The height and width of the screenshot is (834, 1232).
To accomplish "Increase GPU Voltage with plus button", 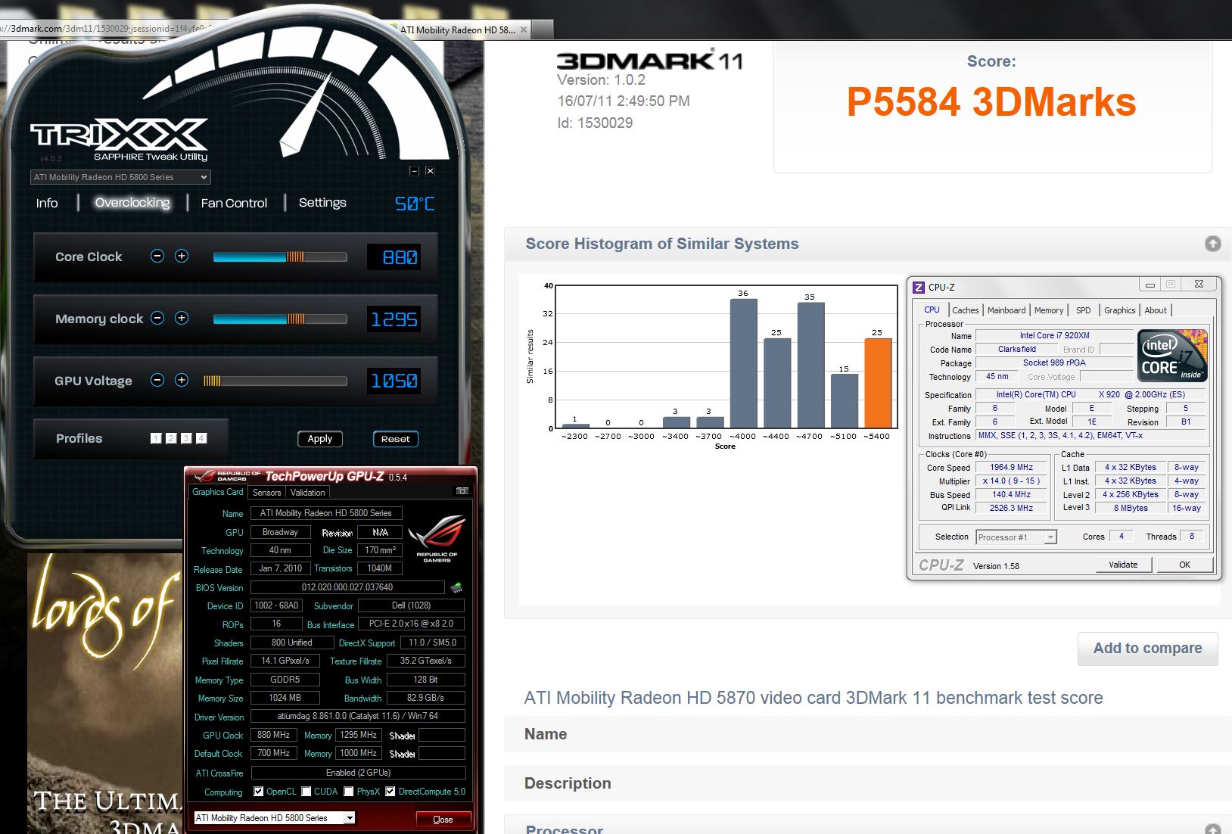I will 182,380.
